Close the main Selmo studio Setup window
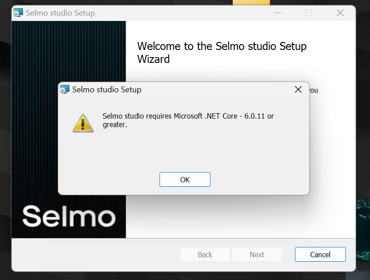The width and height of the screenshot is (370, 280). pos(340,13)
